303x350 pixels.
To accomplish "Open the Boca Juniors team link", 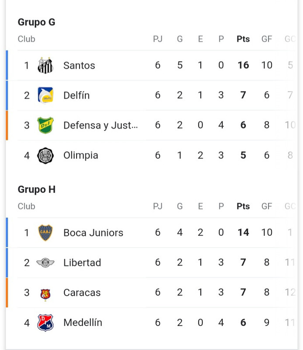I will click(93, 233).
